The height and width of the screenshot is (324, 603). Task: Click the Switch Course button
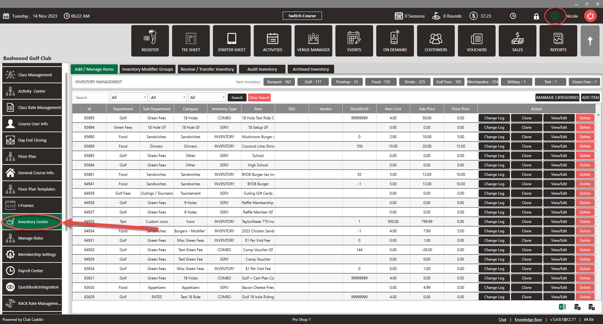pos(302,16)
